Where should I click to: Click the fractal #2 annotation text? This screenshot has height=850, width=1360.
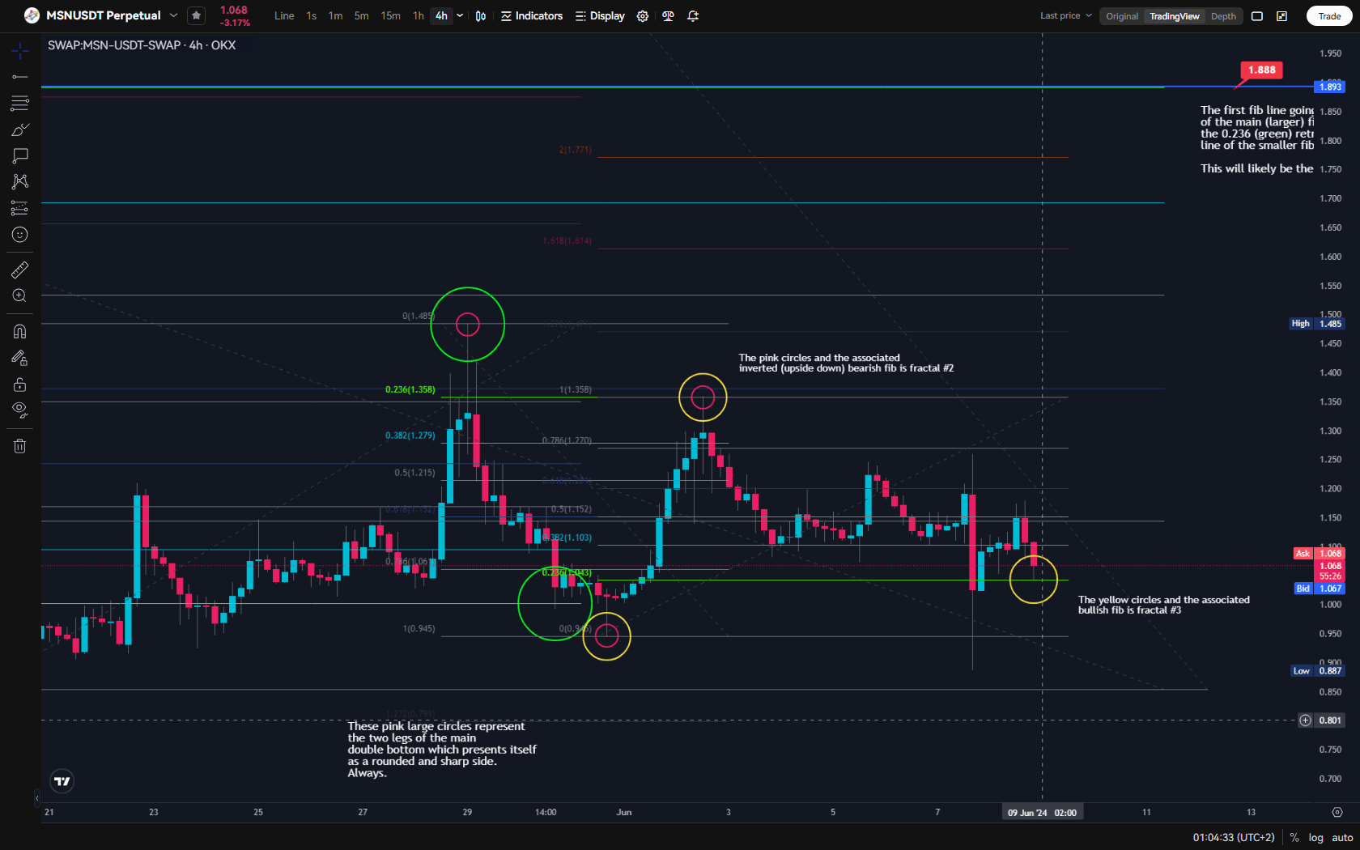846,363
